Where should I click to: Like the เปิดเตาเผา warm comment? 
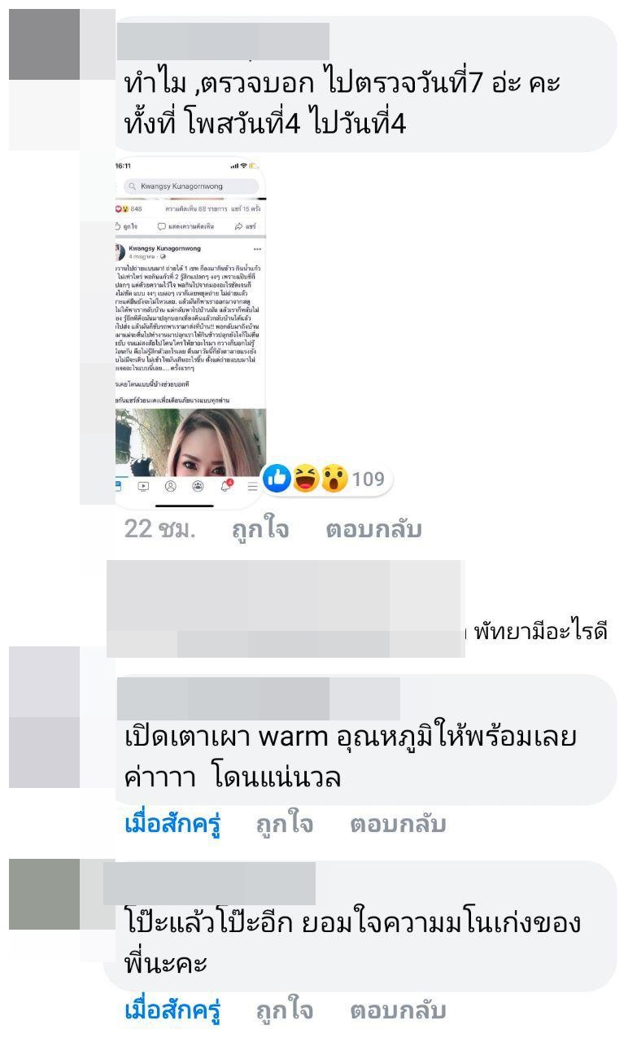285,825
